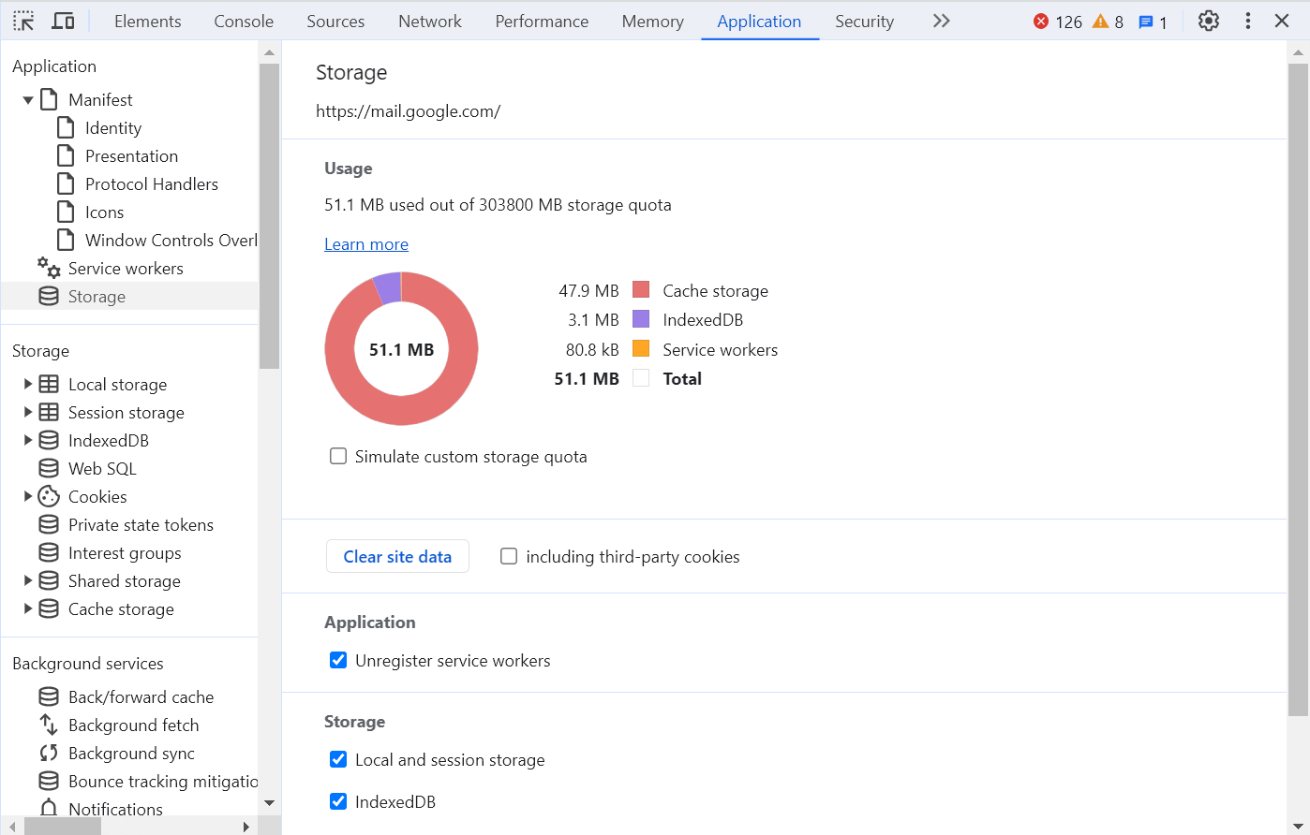Show more tabs with double chevron
Screen dimensions: 1310x835
941,21
